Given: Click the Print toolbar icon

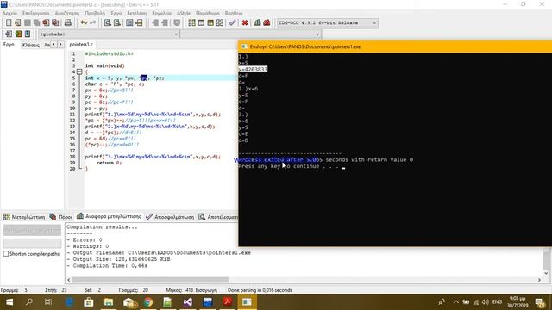Looking at the screenshot, I should pos(68,23).
